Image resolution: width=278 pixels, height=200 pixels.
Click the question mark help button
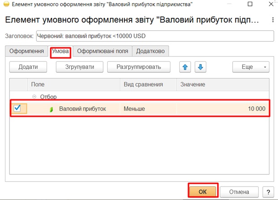point(268,191)
